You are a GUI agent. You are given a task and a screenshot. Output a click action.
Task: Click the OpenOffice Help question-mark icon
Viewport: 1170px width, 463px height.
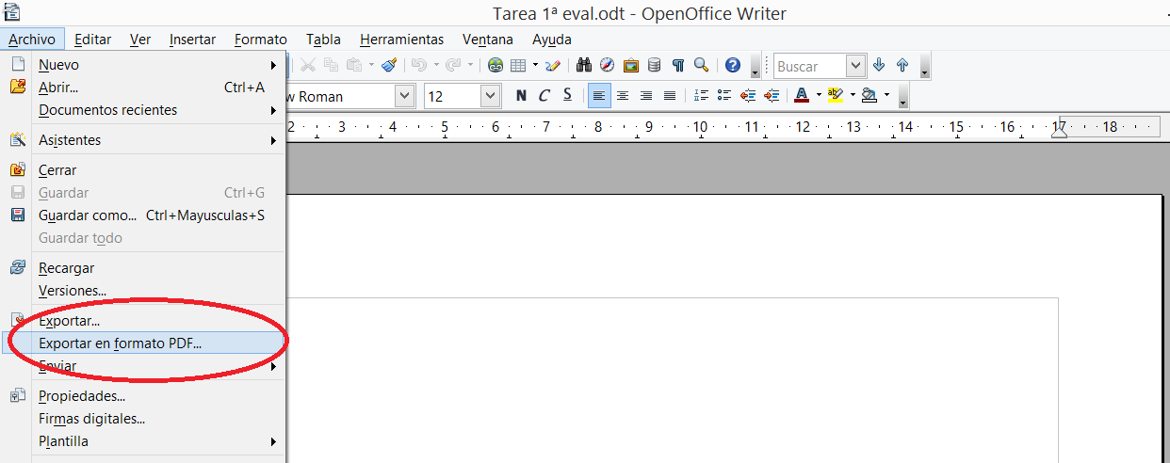pyautogui.click(x=732, y=66)
